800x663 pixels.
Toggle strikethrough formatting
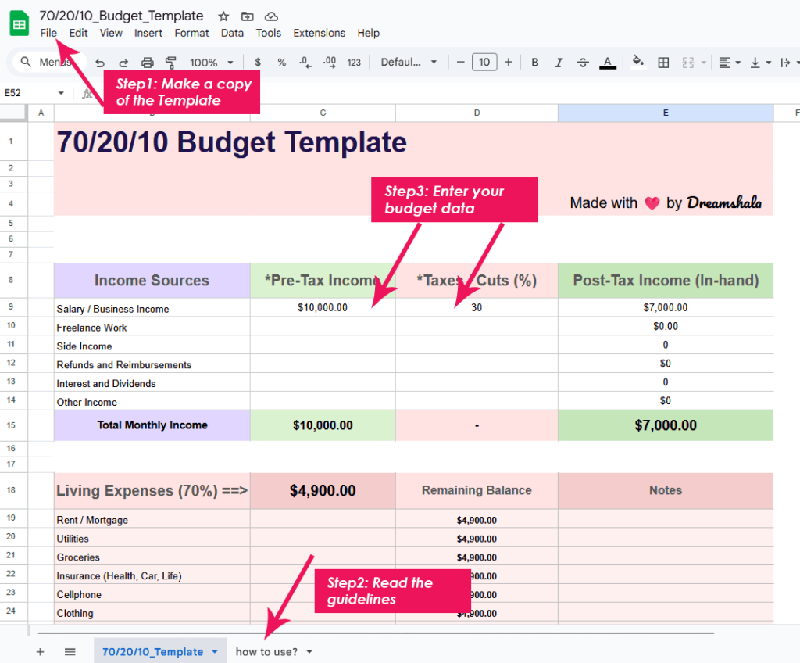[x=583, y=62]
